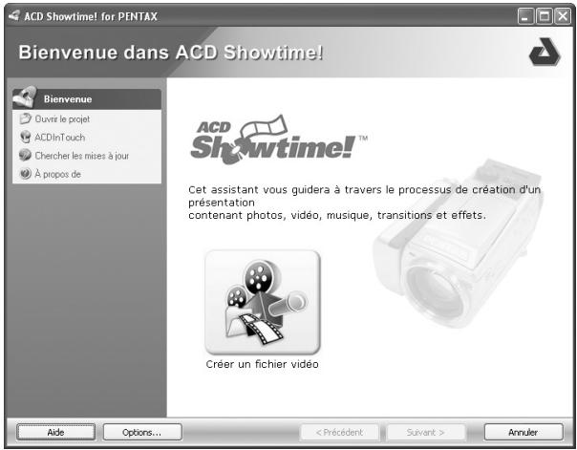577x450 pixels.
Task: Click the Suivant > button
Action: point(426,432)
